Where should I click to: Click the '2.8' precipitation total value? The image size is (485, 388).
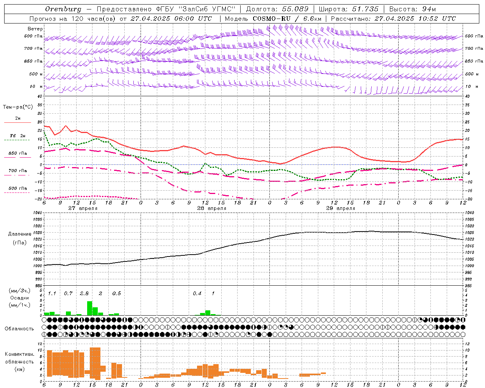(x=84, y=294)
